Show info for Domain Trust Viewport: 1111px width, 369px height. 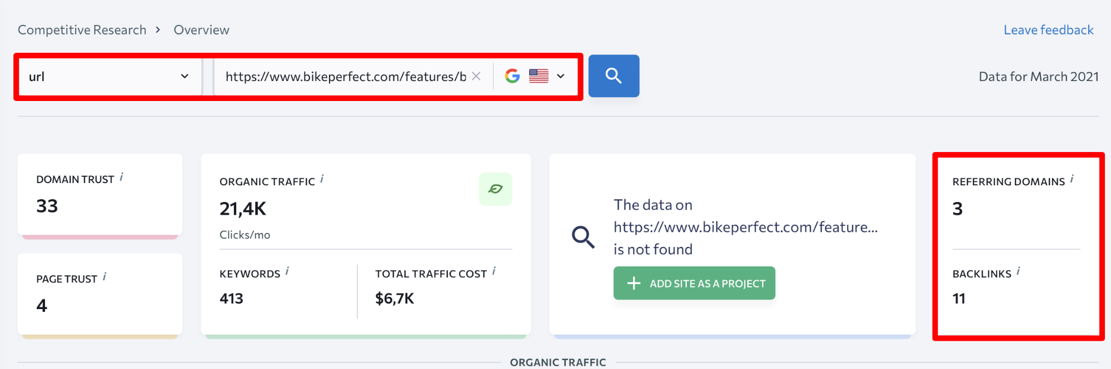(x=121, y=177)
